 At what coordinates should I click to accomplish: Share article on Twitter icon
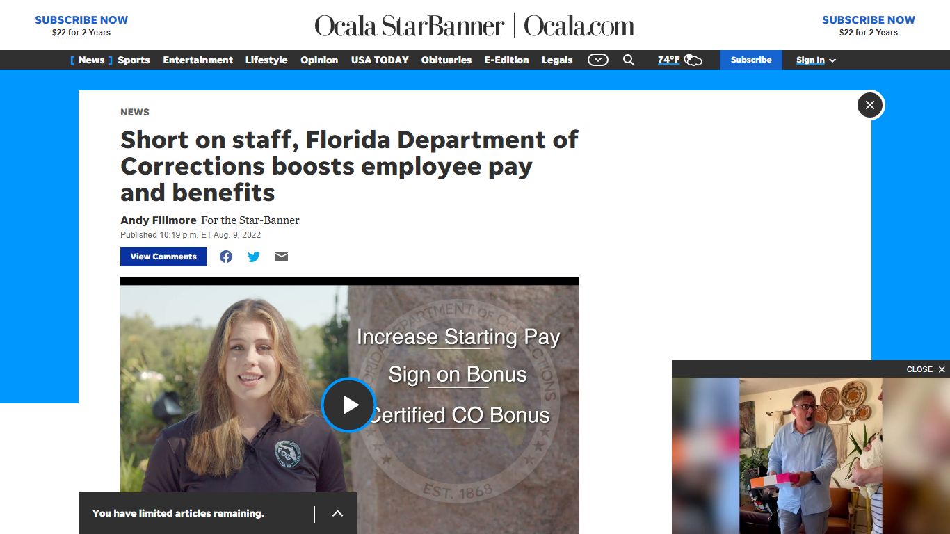tap(254, 257)
